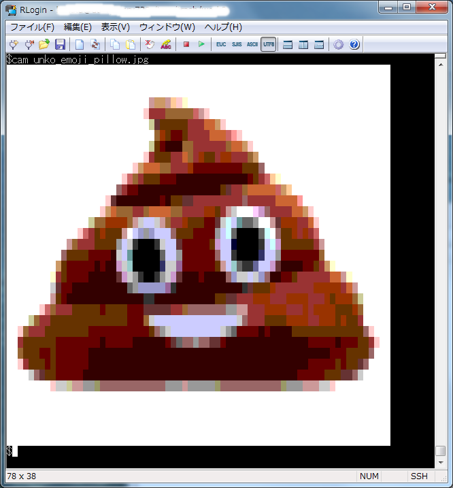Maximize the RLogin window
The image size is (453, 488).
(x=407, y=7)
